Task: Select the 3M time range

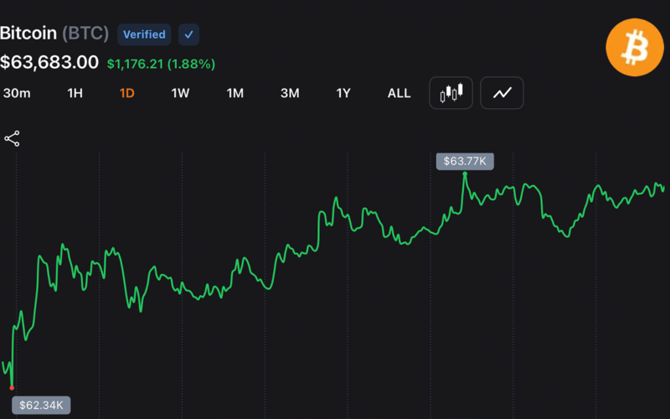Action: tap(290, 93)
